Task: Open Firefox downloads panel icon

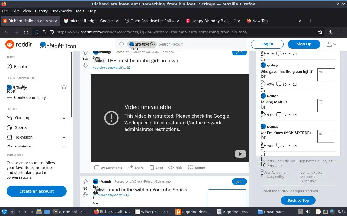Action: pyautogui.click(x=330, y=32)
